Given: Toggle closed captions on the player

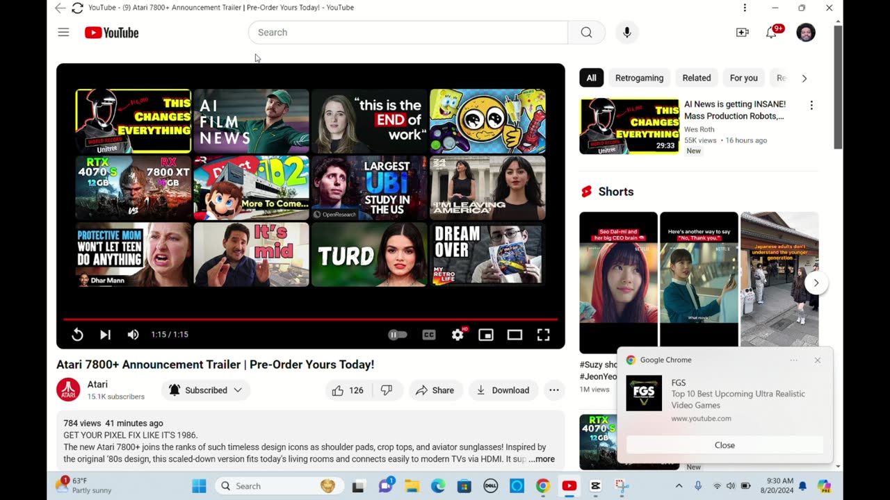Looking at the screenshot, I should coord(429,335).
